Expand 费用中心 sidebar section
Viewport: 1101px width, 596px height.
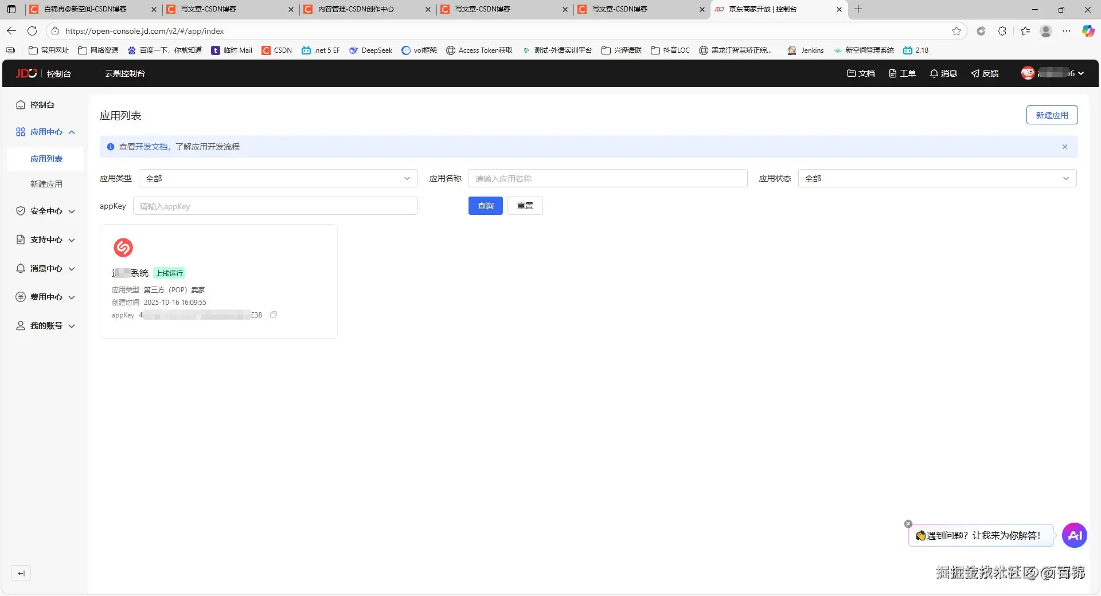click(x=46, y=297)
